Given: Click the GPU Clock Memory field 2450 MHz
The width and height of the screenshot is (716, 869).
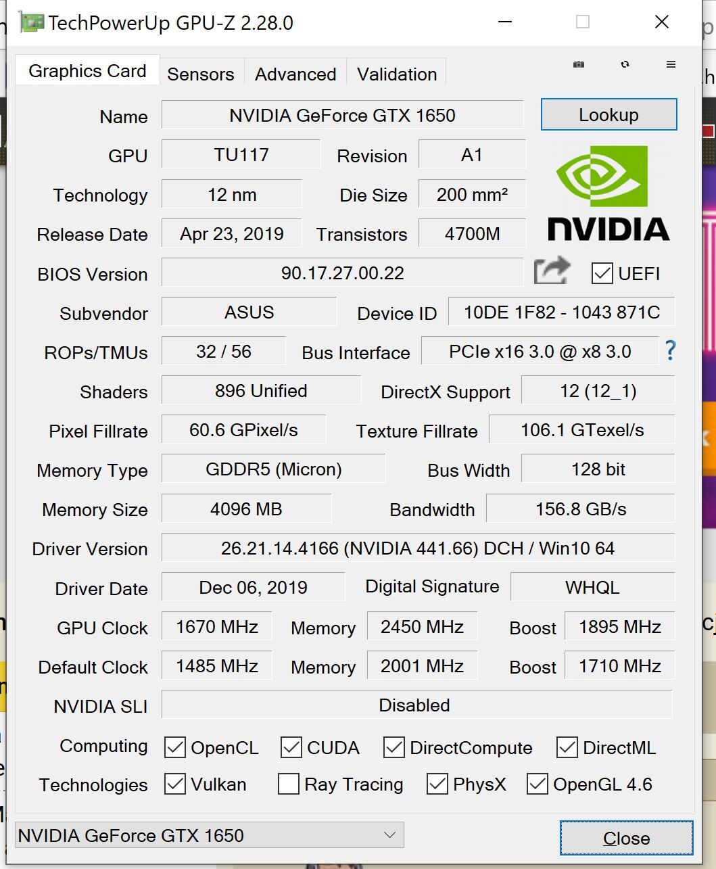Looking at the screenshot, I should click(x=422, y=626).
